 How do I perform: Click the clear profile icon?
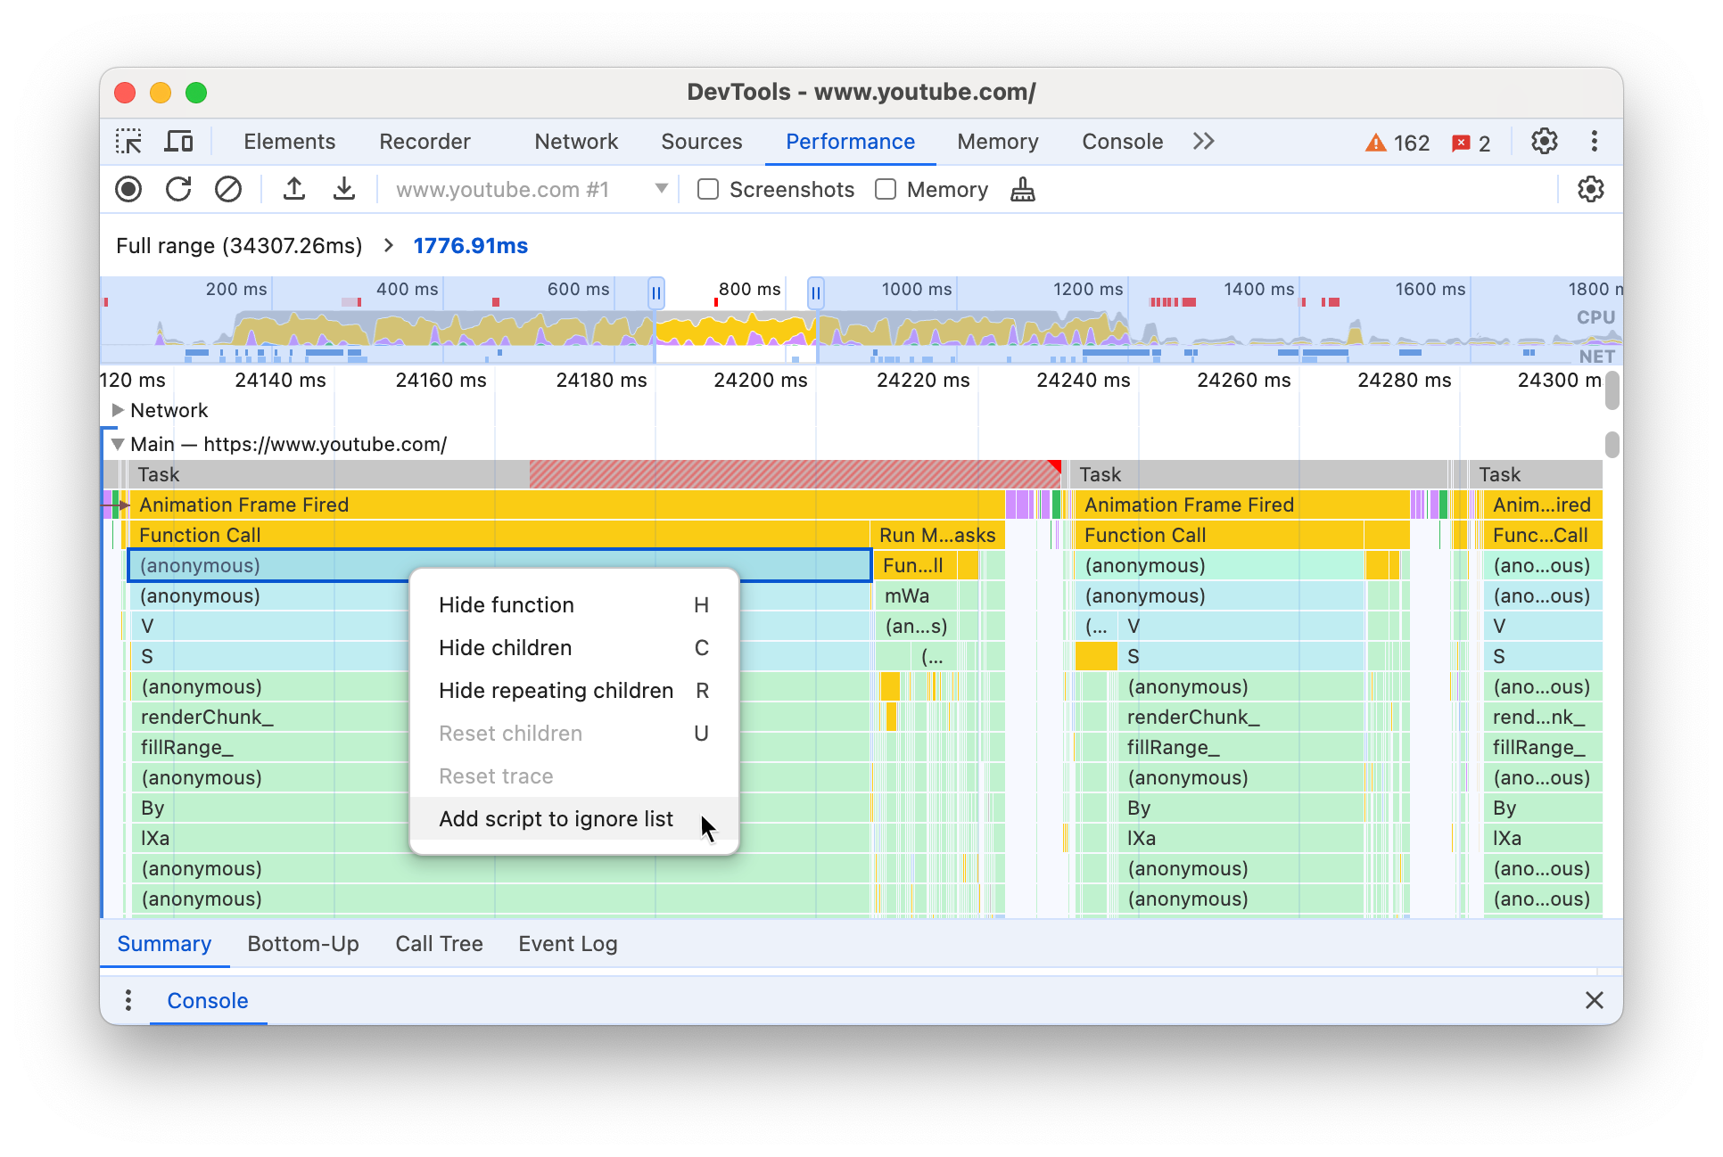226,190
